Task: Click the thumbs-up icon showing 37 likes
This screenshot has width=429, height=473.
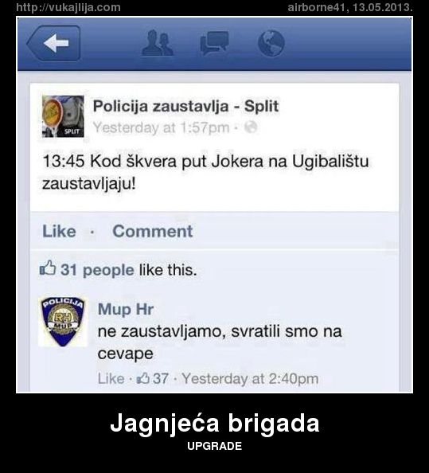Action: click(143, 378)
